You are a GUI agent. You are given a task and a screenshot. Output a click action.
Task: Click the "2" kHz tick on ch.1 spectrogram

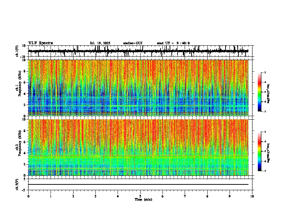click(25, 105)
